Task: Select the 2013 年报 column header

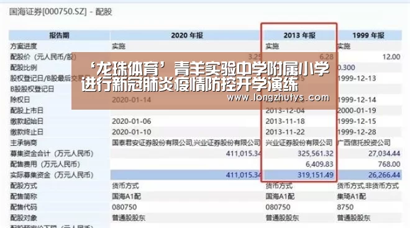Action: coord(299,35)
